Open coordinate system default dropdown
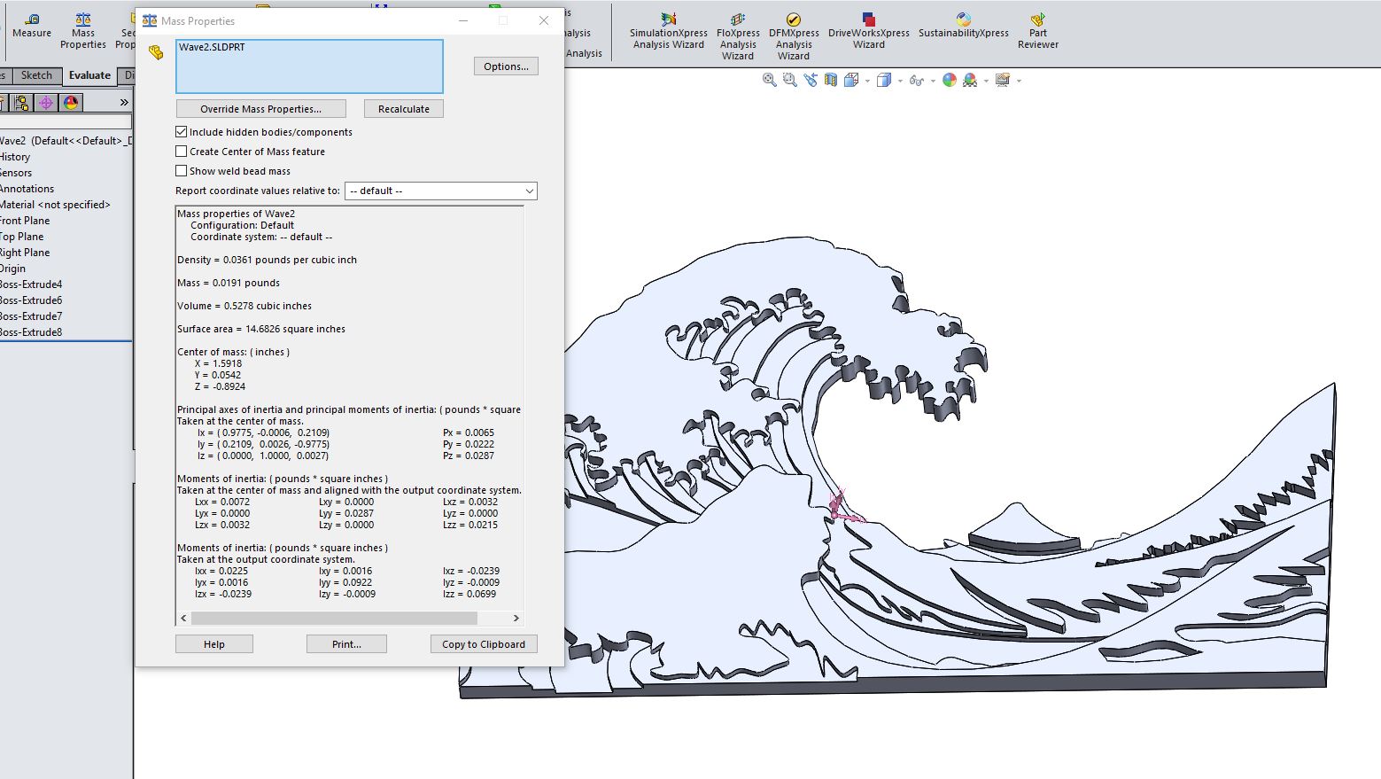The image size is (1381, 779). [440, 191]
